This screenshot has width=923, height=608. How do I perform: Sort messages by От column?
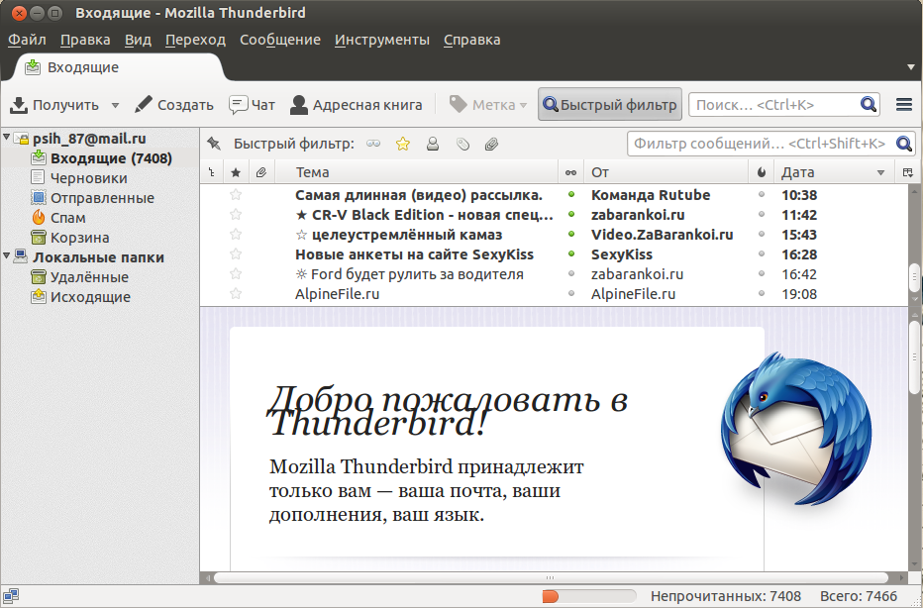click(667, 172)
